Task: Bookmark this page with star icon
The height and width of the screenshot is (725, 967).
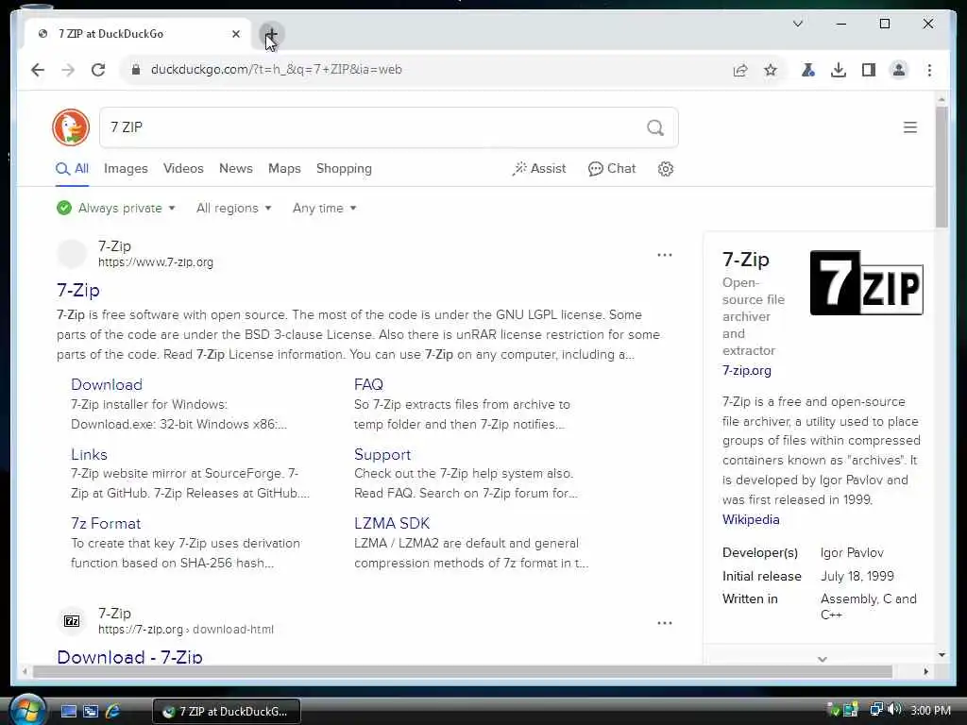Action: pyautogui.click(x=771, y=70)
